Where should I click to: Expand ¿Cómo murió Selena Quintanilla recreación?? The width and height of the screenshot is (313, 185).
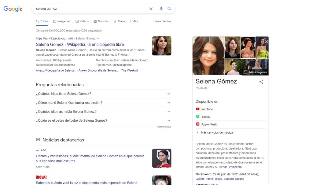pos(104,103)
